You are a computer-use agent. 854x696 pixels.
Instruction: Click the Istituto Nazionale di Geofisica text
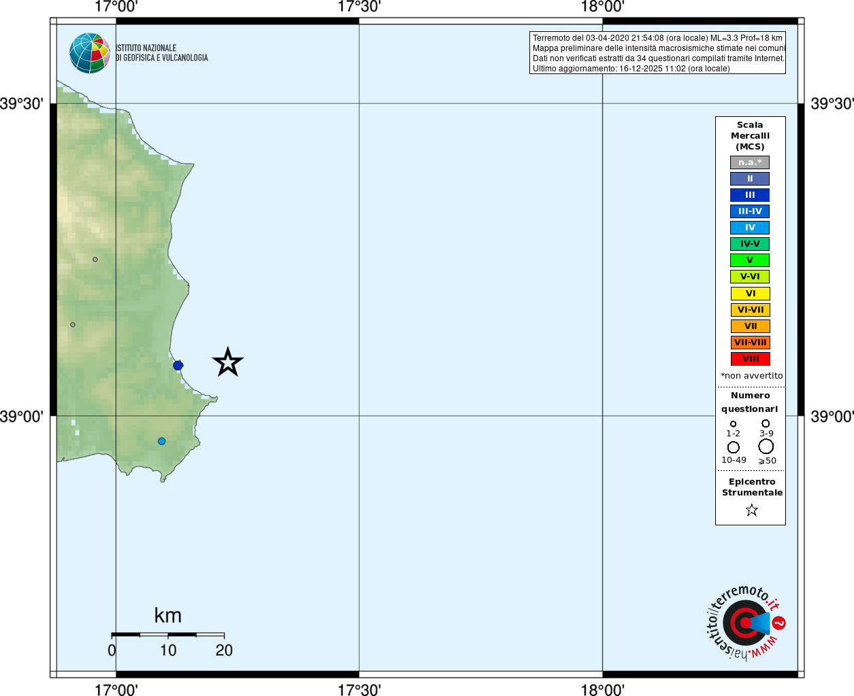pos(162,53)
